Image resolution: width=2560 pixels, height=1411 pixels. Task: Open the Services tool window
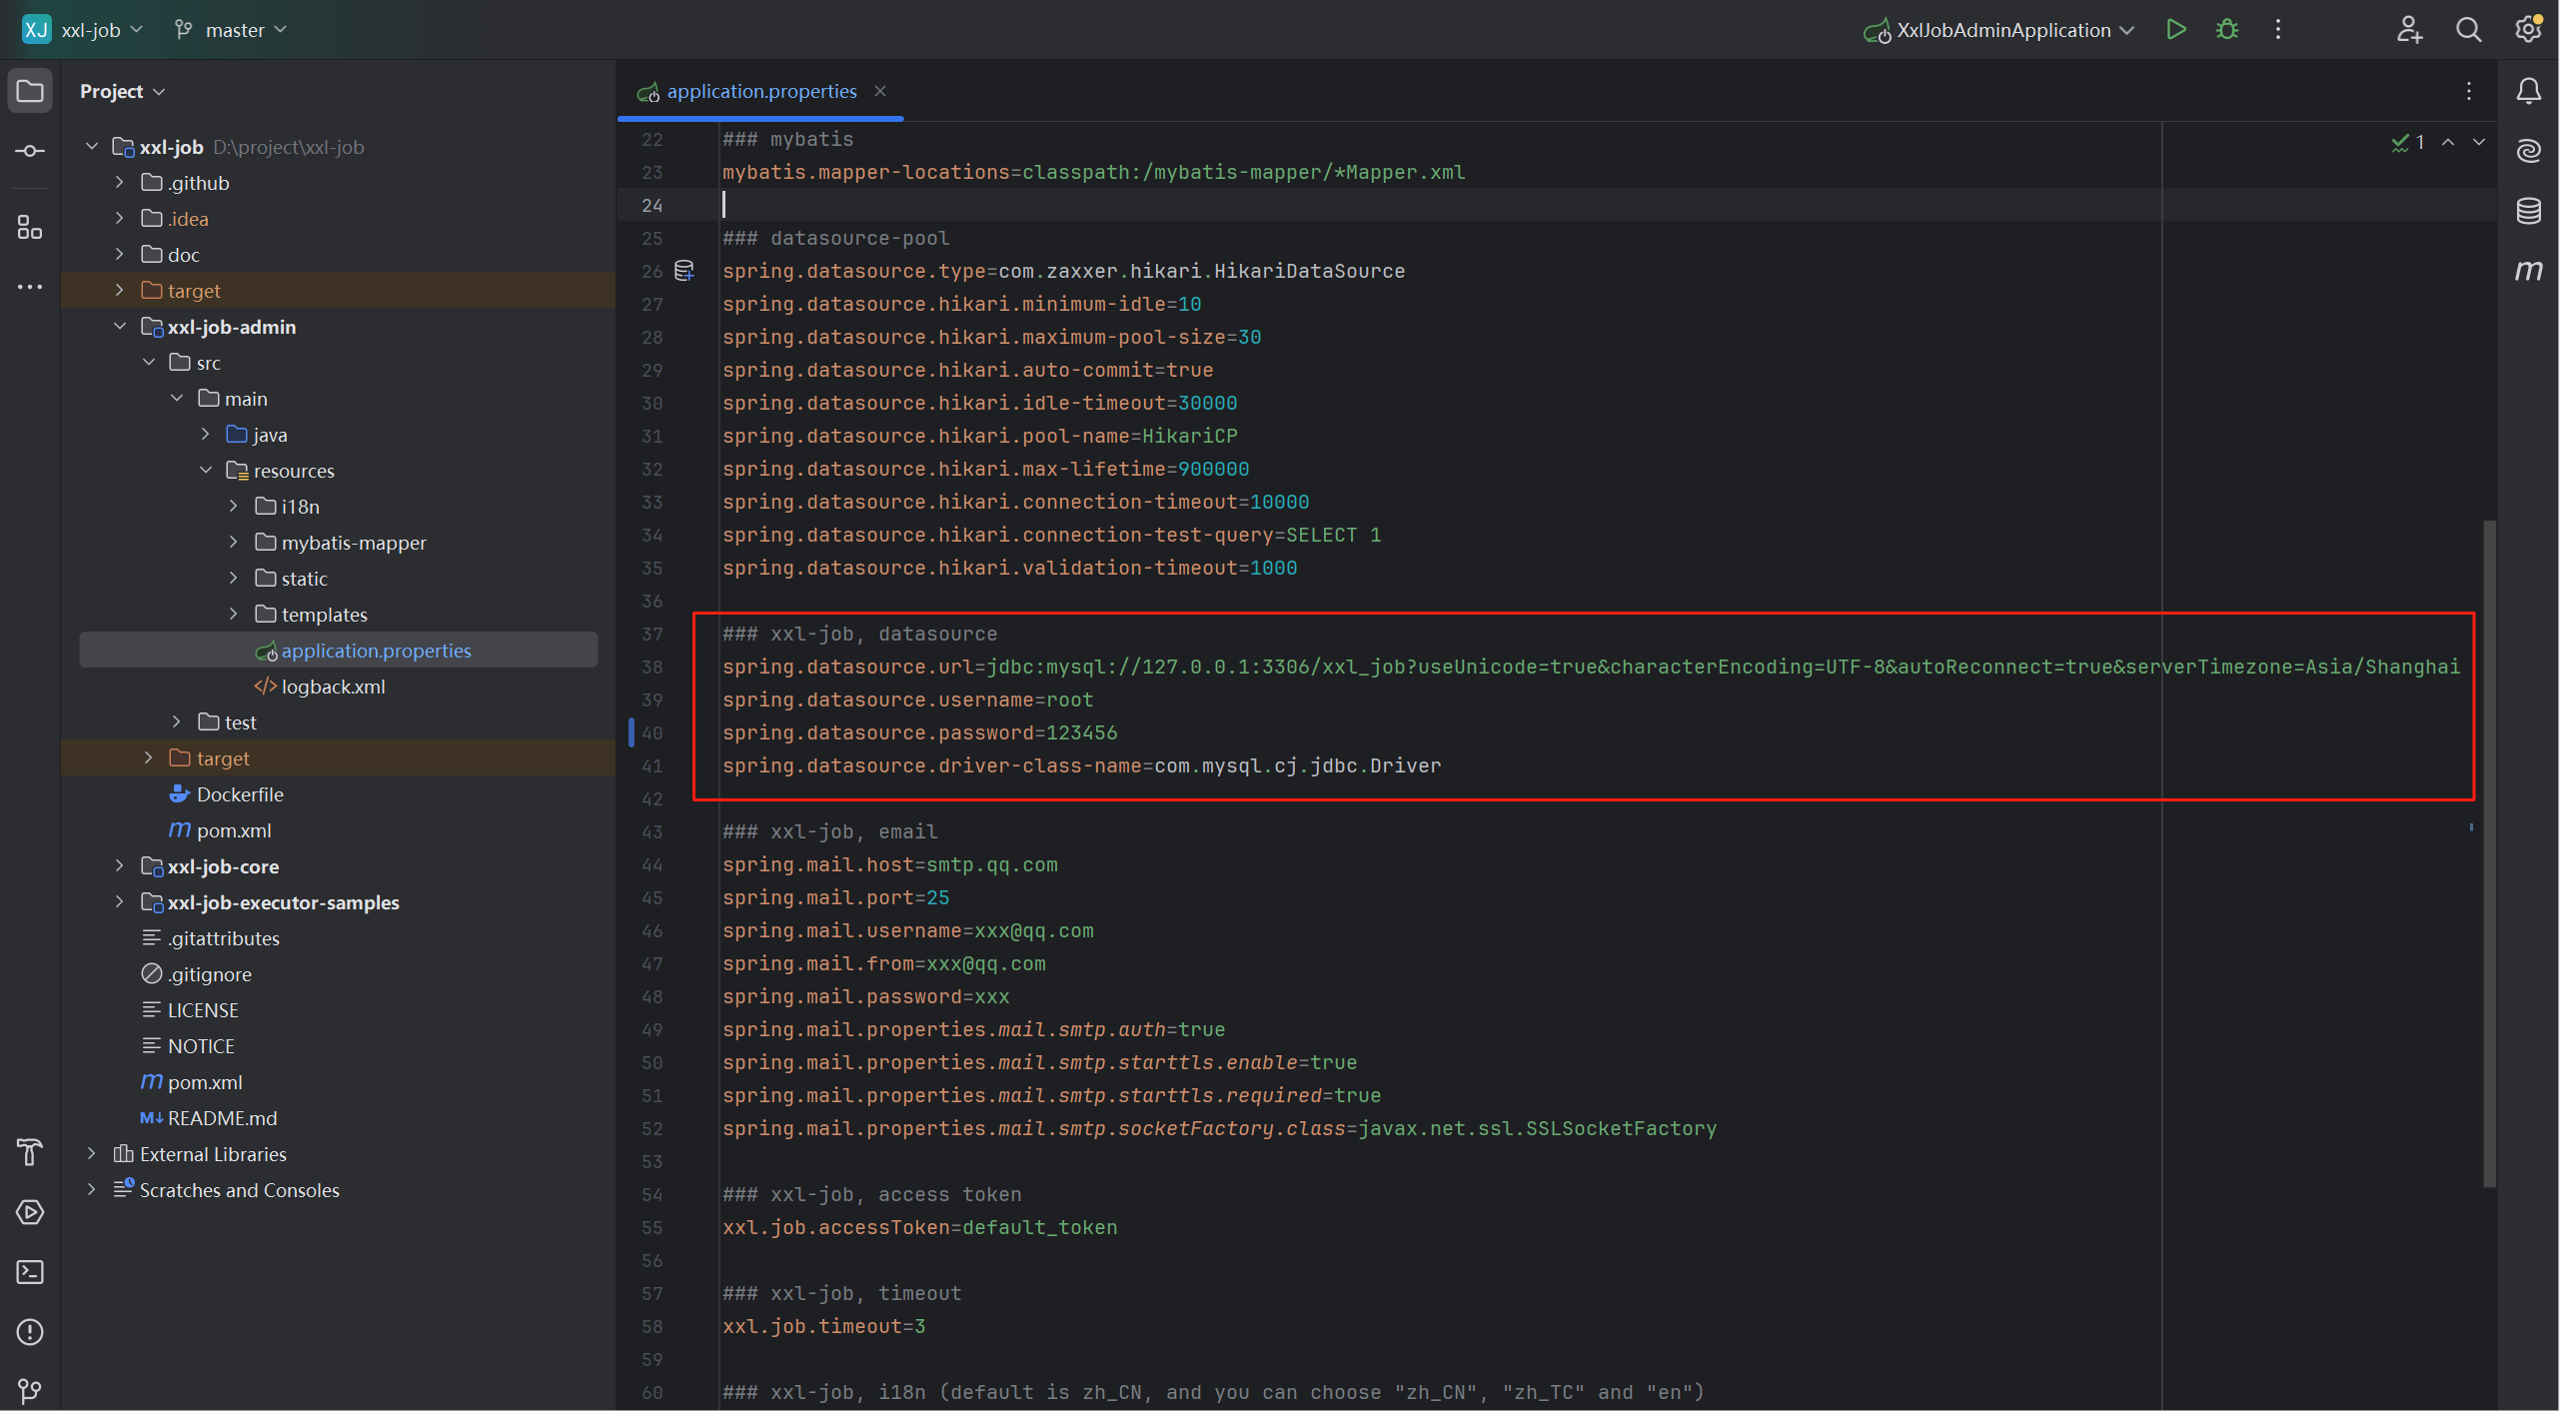click(30, 1212)
